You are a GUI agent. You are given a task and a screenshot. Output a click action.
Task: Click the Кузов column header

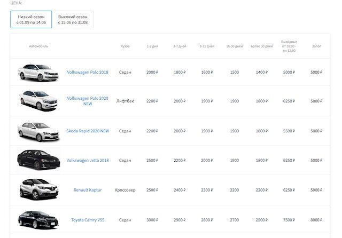[x=125, y=46]
